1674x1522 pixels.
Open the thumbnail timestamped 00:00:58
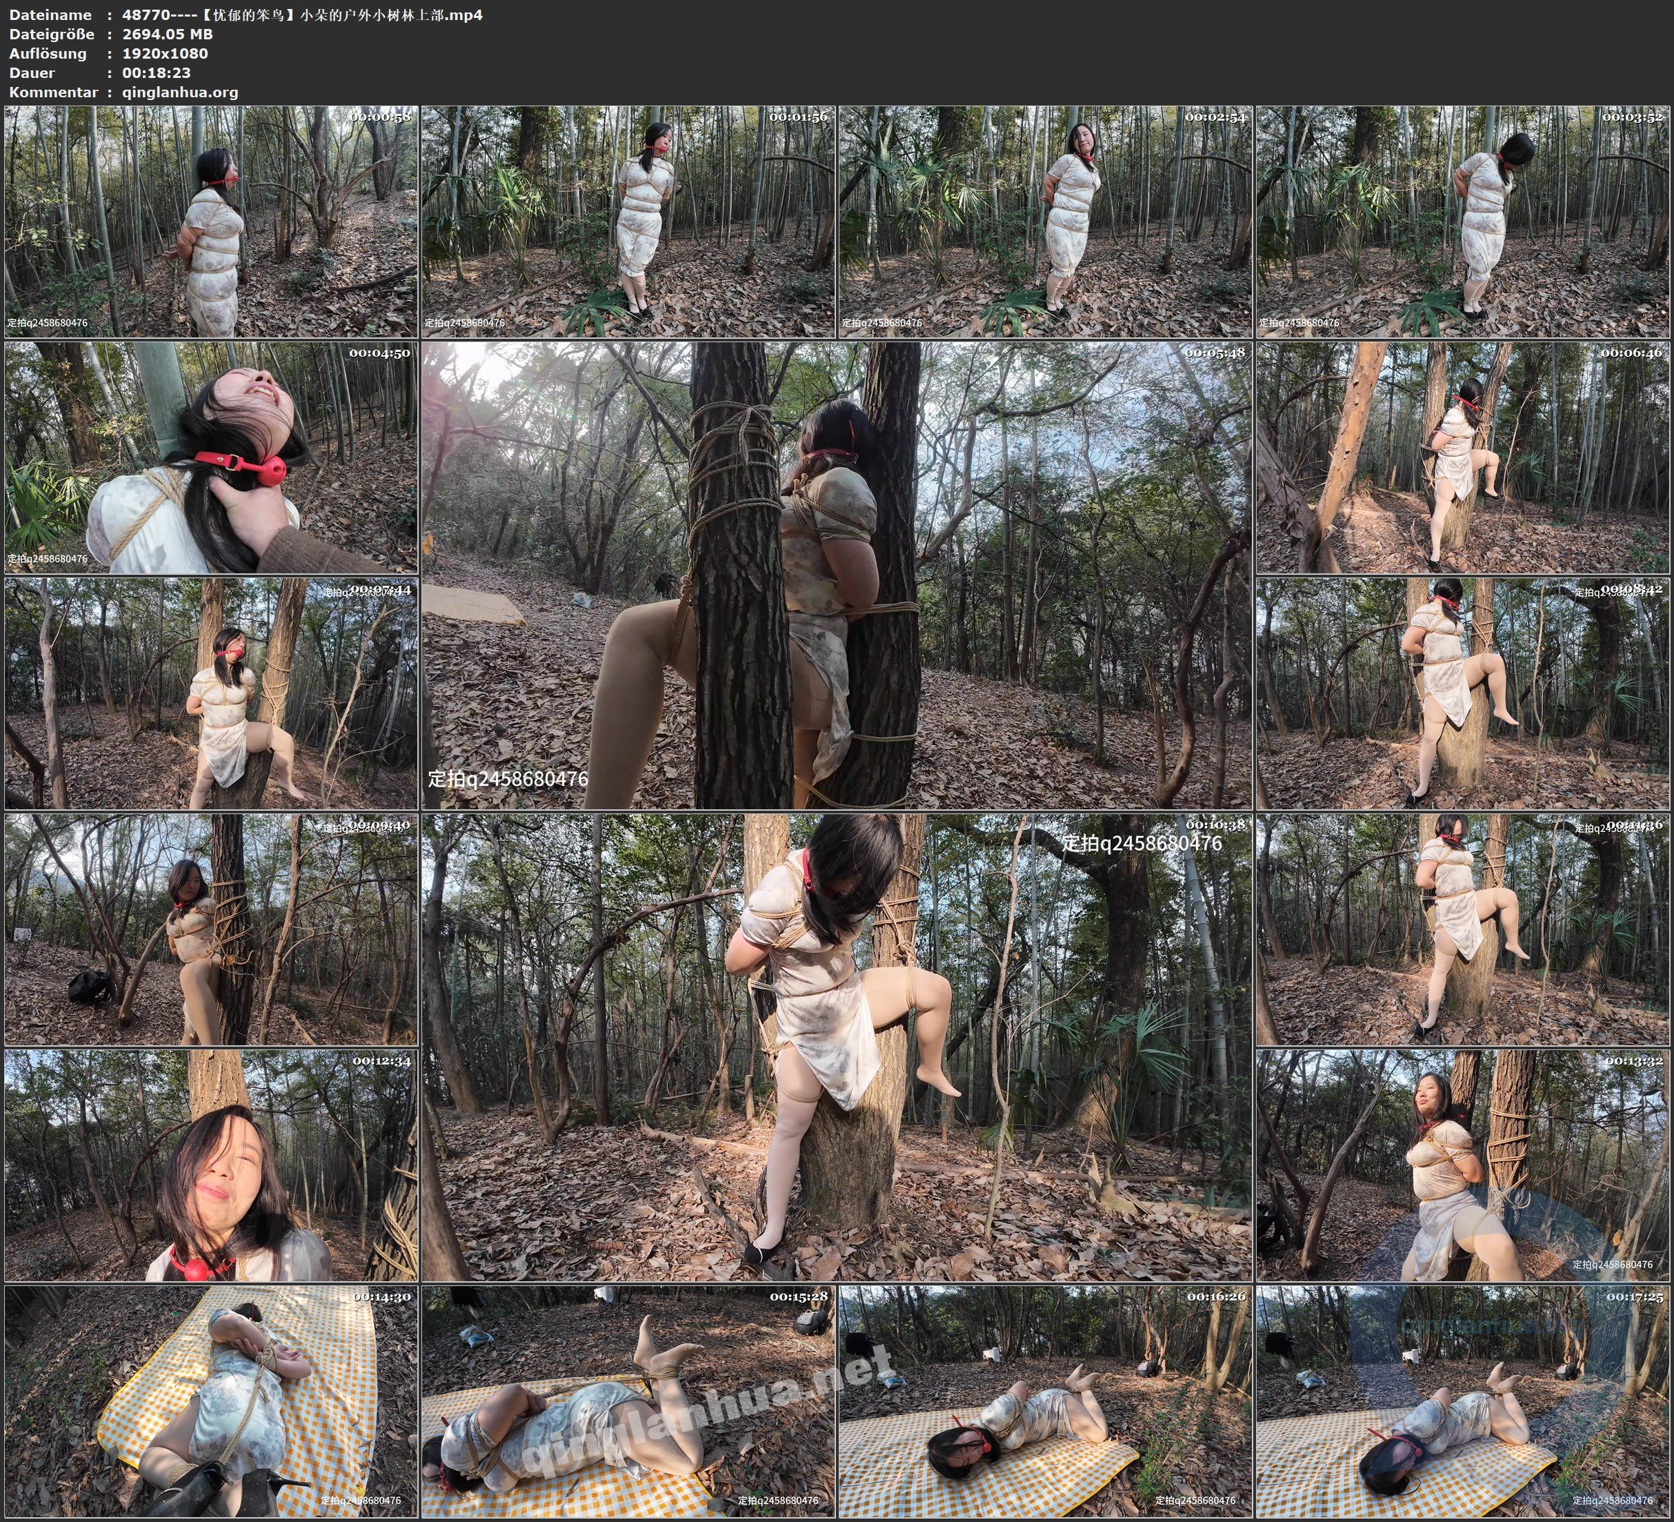coord(211,221)
